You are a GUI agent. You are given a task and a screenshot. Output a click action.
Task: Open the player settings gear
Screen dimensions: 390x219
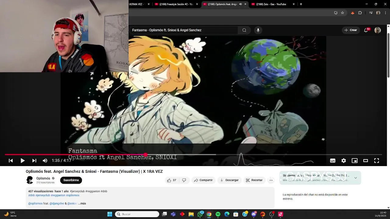tap(344, 161)
